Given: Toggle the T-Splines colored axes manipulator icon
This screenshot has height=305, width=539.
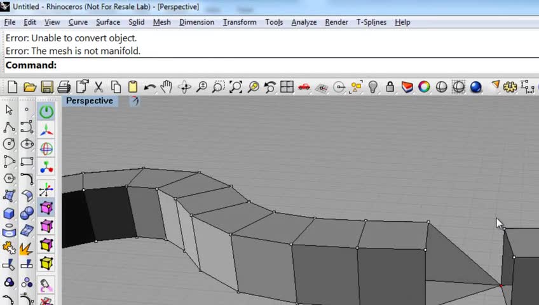Looking at the screenshot, I should (46, 130).
